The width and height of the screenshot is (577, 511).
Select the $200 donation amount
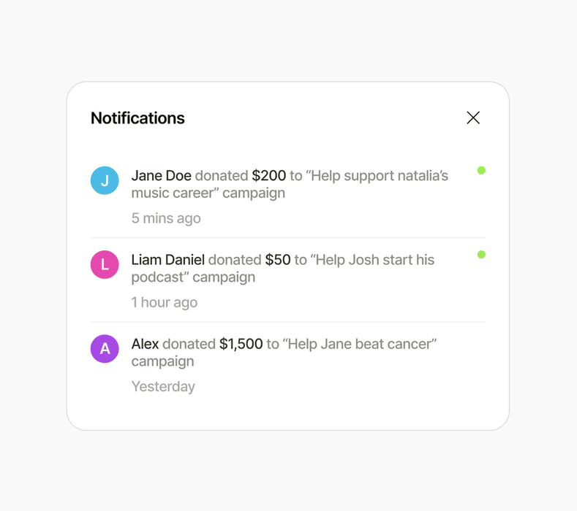(268, 176)
